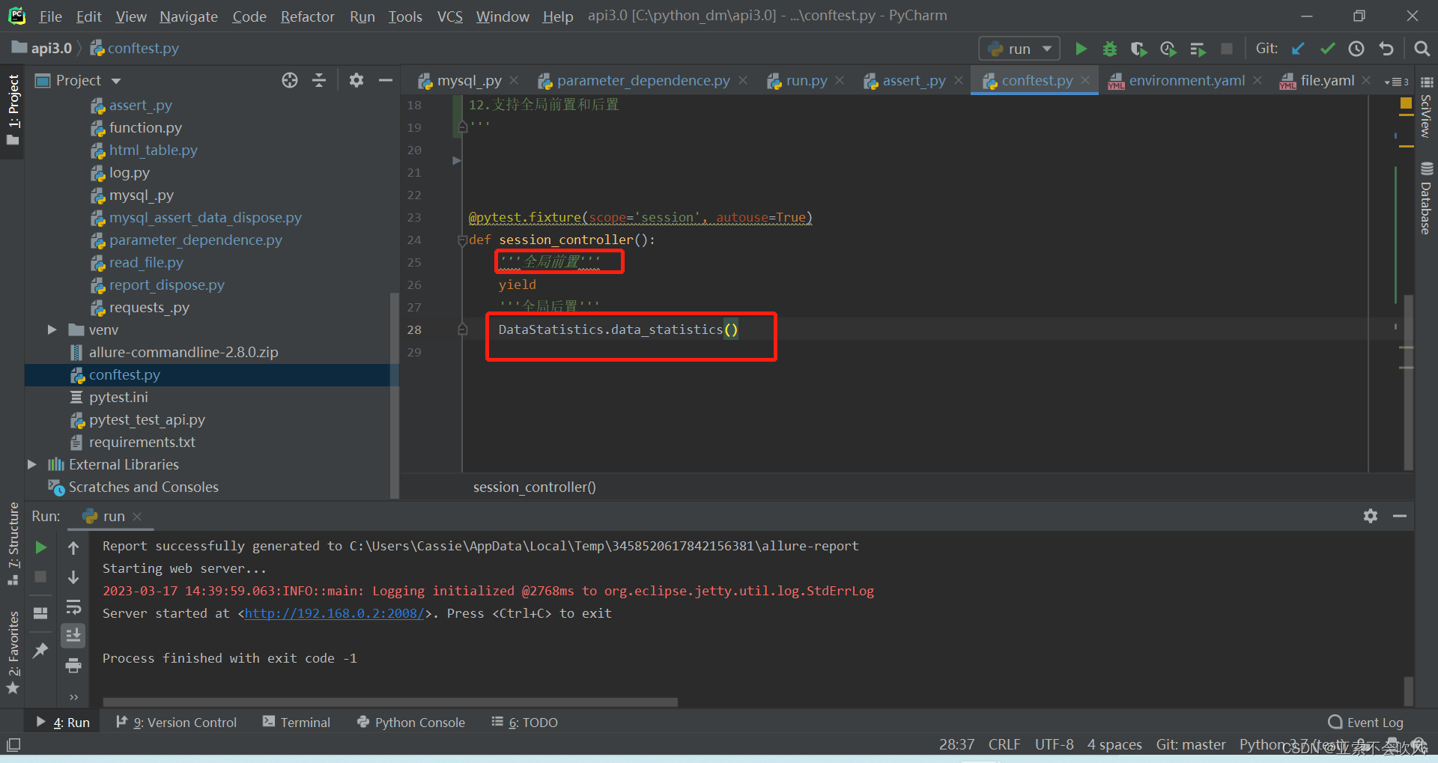This screenshot has height=763, width=1438.
Task: Run with coverage icon in top toolbar
Action: [x=1138, y=49]
